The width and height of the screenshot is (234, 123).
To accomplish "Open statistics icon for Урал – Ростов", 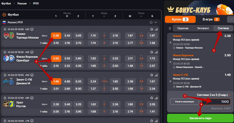I will coord(156,98).
